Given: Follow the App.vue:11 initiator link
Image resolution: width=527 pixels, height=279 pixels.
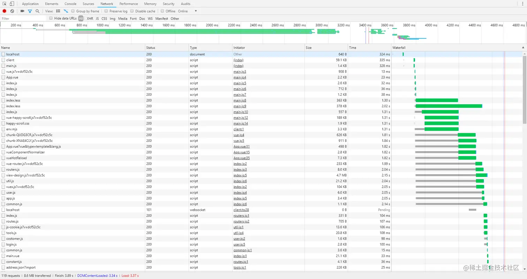Looking at the screenshot, I should tap(242, 146).
